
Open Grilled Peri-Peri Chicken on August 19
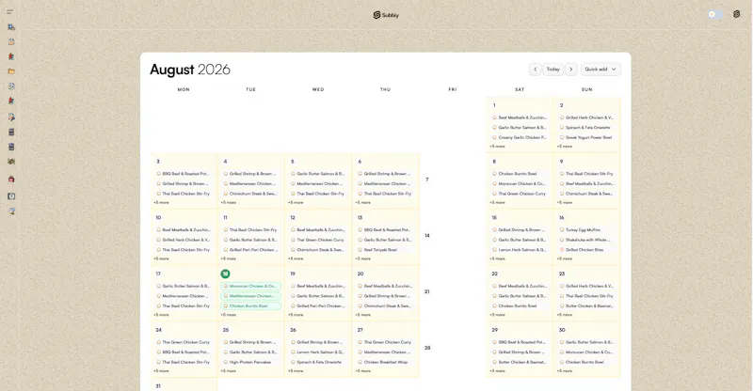(318, 306)
